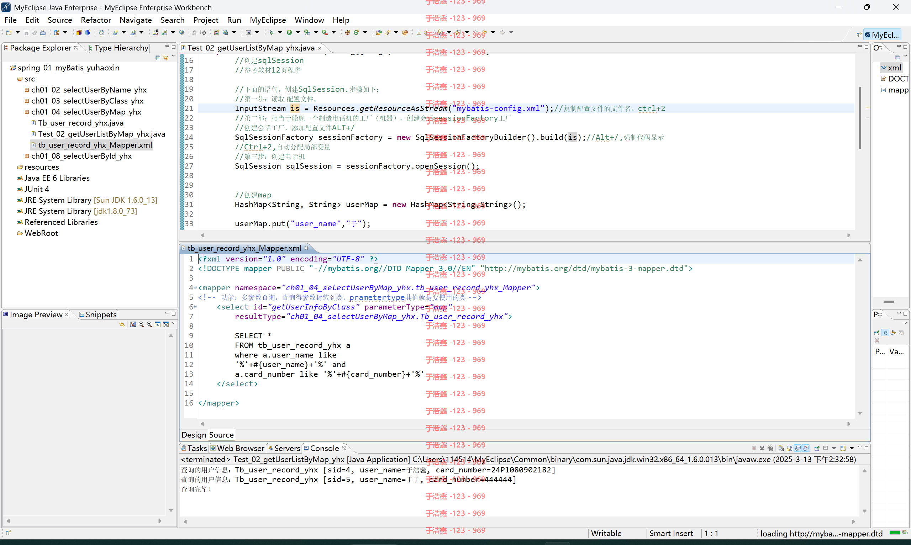Collapse the mapper element fold marker at line 4
Screen dimensions: 911x545
click(195, 287)
